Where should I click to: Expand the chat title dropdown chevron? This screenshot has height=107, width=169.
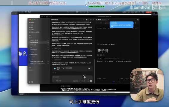coord(60,20)
